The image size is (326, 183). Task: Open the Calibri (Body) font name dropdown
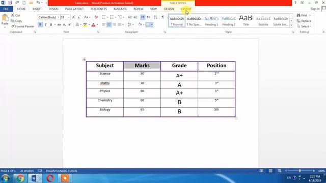click(59, 17)
